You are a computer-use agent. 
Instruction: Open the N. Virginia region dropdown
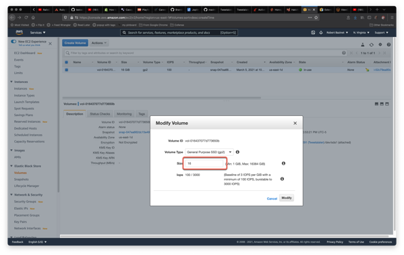[362, 32]
